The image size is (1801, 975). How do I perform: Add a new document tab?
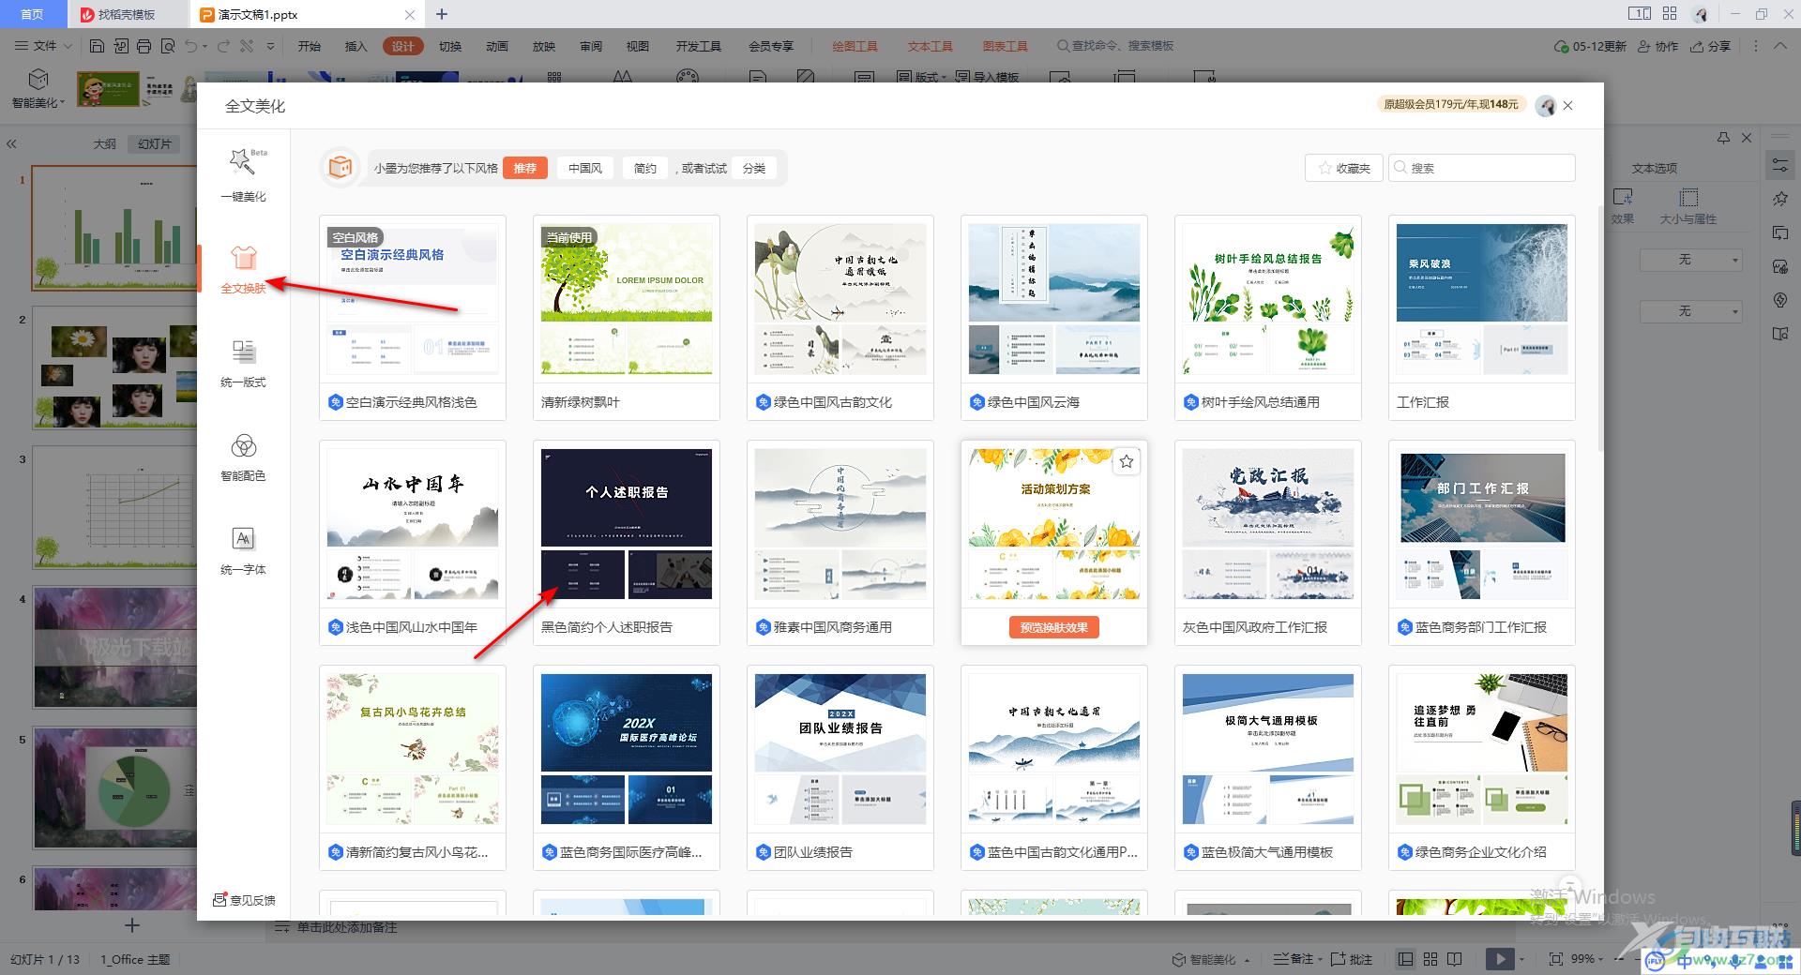(442, 14)
